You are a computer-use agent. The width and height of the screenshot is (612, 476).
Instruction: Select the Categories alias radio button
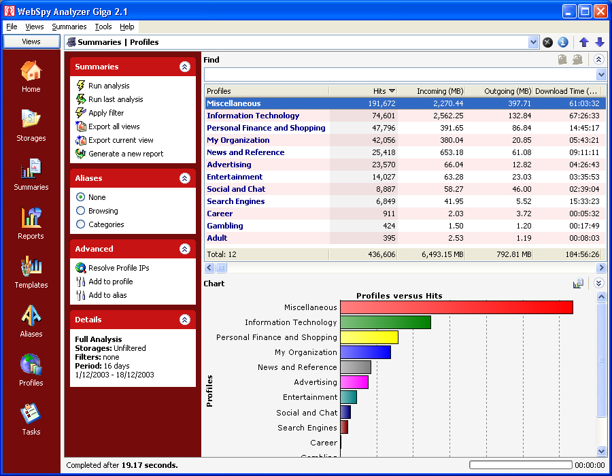pos(80,224)
